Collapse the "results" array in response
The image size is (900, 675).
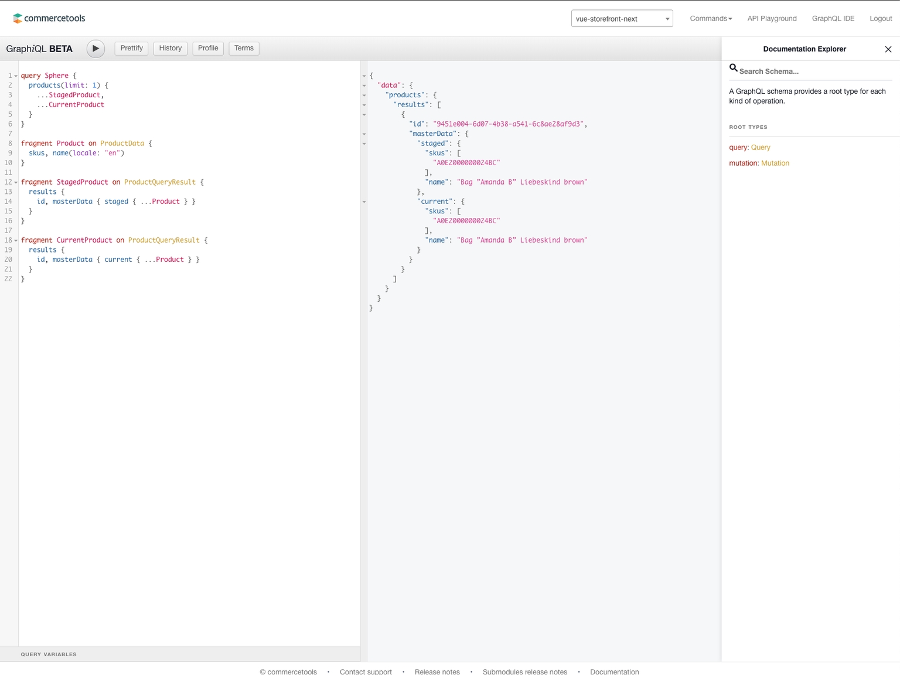pos(364,105)
